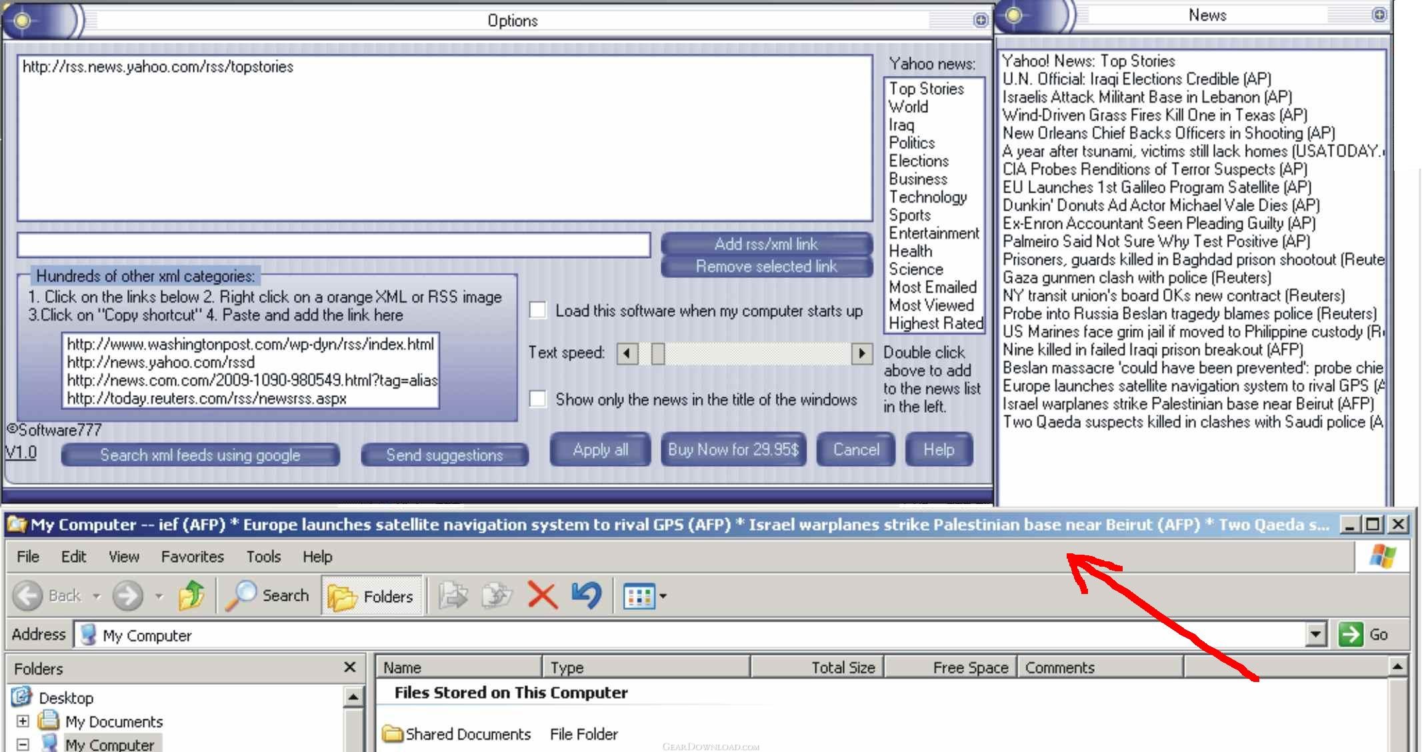The image size is (1422, 752).
Task: Click the Forward arrow icon in My Computer
Action: click(x=127, y=595)
